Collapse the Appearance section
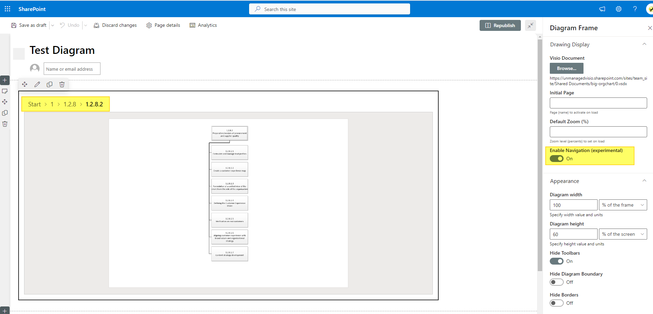 pos(644,181)
